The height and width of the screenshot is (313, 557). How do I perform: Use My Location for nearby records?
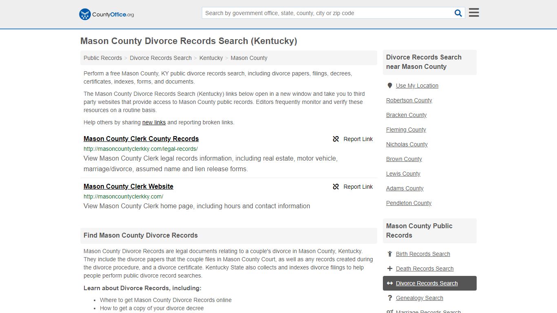[417, 86]
